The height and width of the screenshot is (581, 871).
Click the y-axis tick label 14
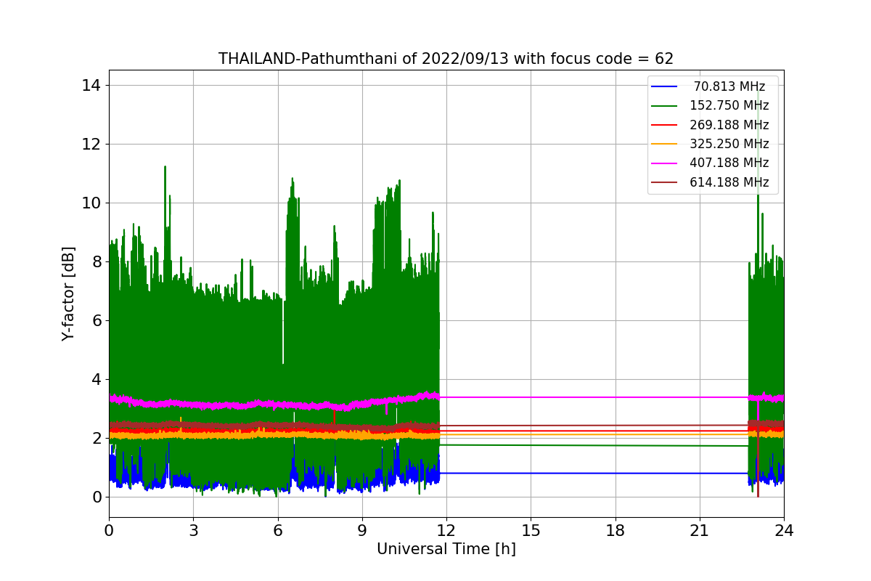[x=91, y=85]
